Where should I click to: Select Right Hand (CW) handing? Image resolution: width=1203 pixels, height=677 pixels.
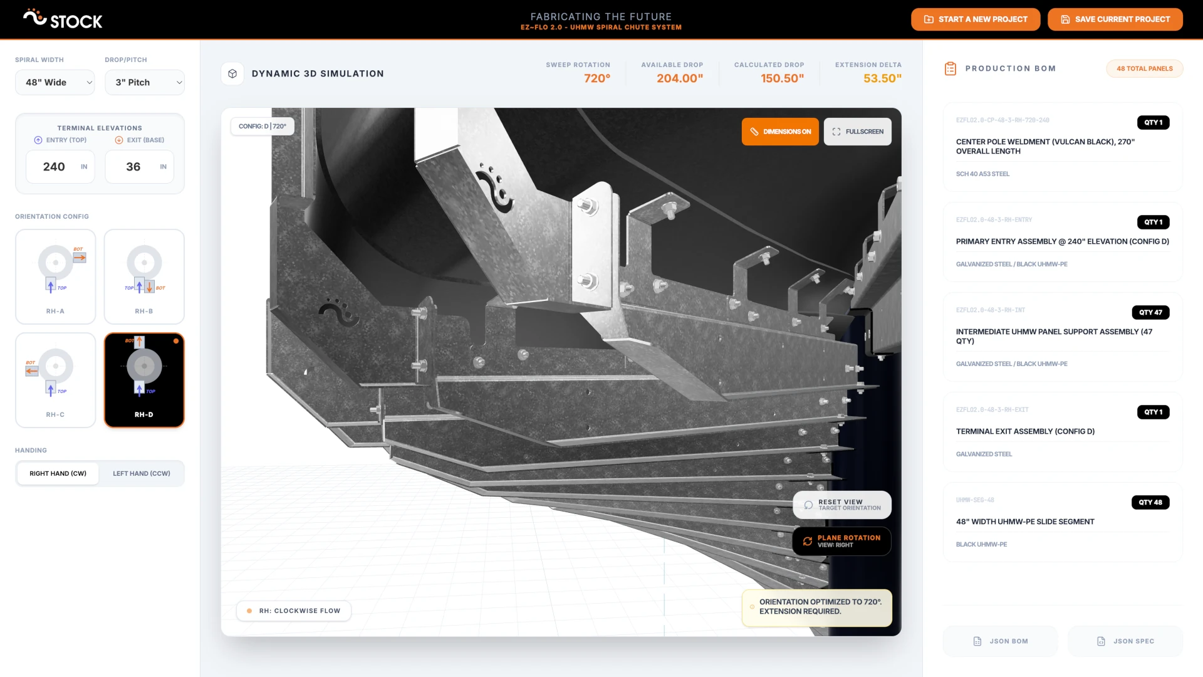click(58, 473)
